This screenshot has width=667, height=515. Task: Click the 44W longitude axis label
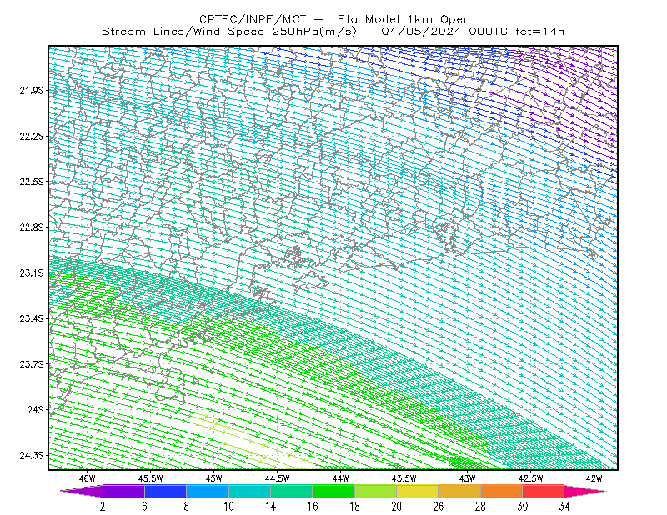pos(341,478)
